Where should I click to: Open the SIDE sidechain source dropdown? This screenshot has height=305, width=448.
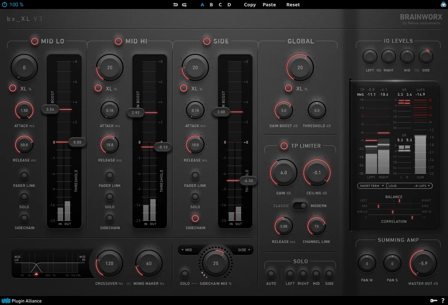point(244,250)
